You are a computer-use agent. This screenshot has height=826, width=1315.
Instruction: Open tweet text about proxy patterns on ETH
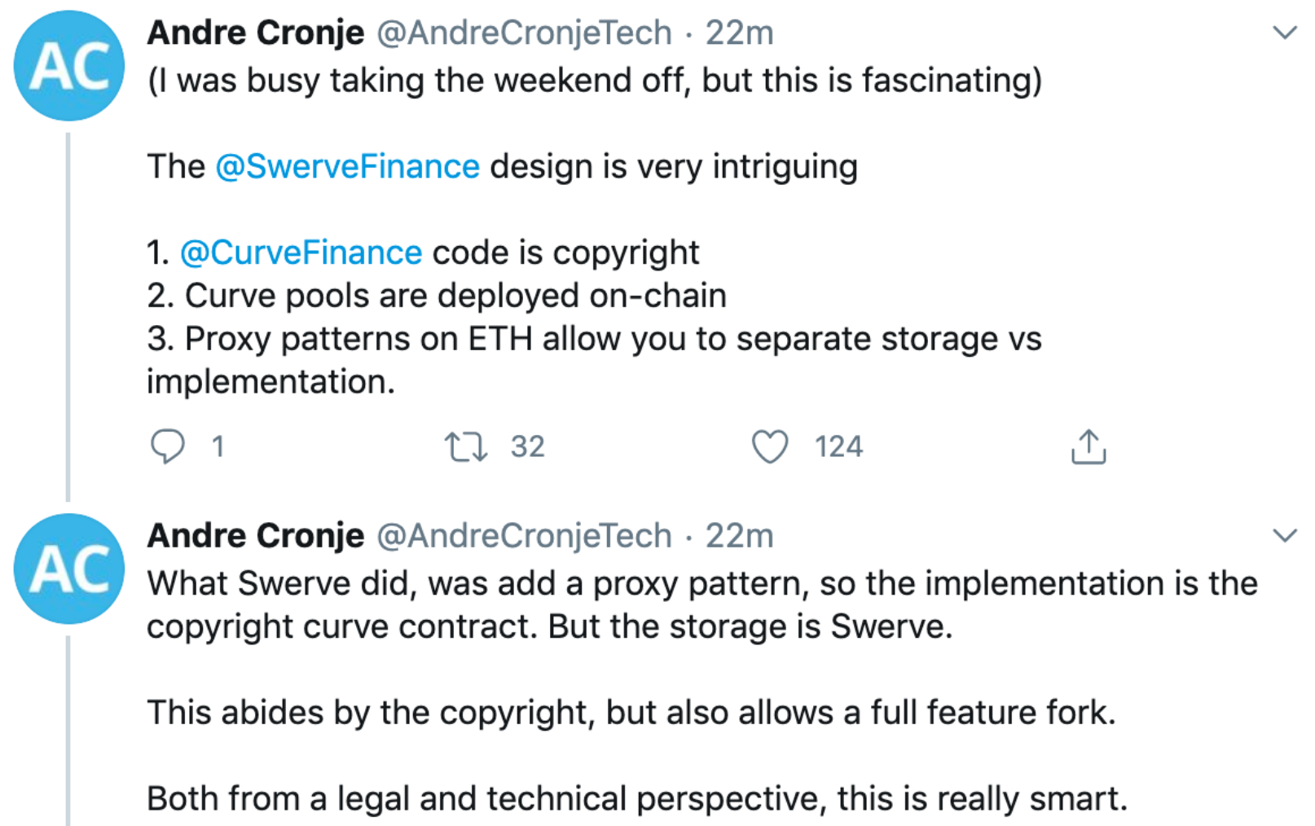click(594, 360)
